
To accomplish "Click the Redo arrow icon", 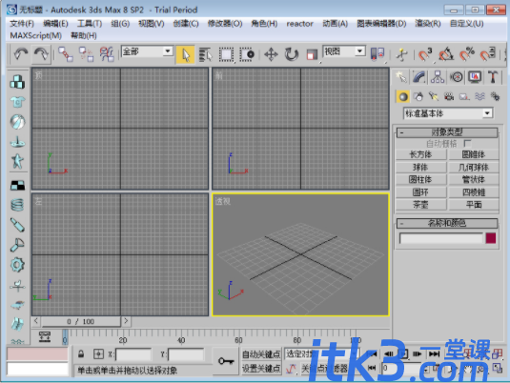I will (41, 54).
